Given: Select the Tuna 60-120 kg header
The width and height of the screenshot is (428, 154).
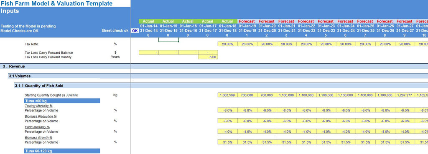Looking at the screenshot, I should pos(62,151).
